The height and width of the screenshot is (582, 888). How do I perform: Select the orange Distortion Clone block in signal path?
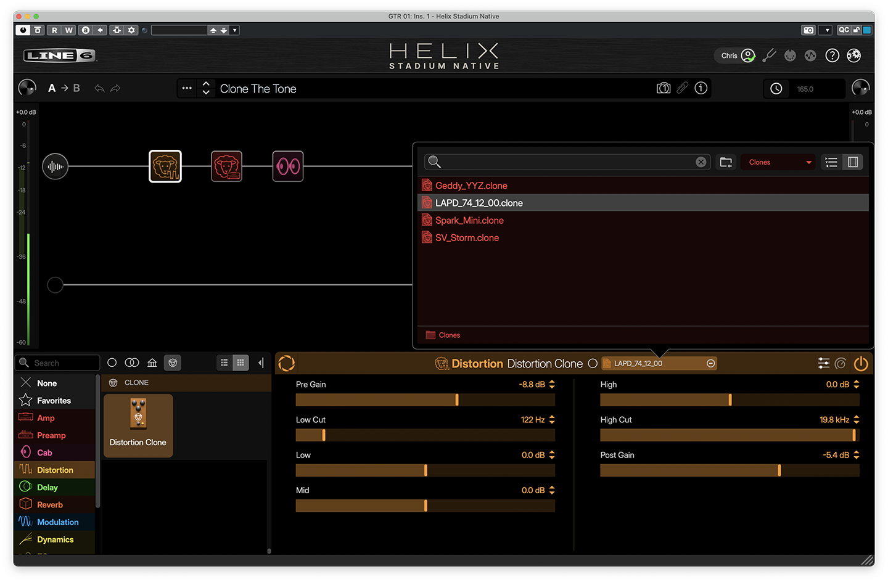pyautogui.click(x=165, y=166)
